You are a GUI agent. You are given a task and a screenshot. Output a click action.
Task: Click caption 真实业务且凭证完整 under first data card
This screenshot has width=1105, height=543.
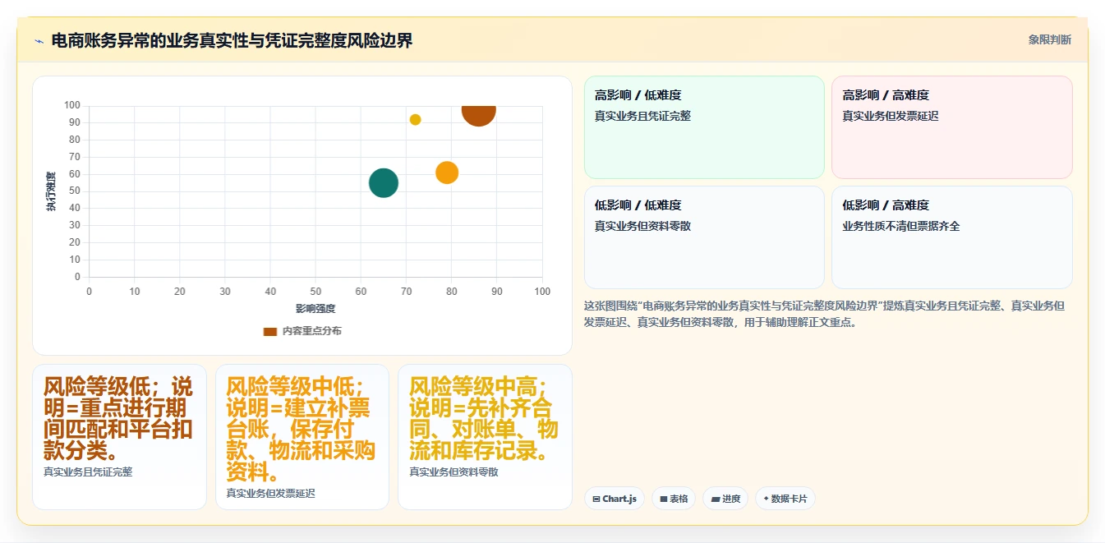[x=88, y=472]
